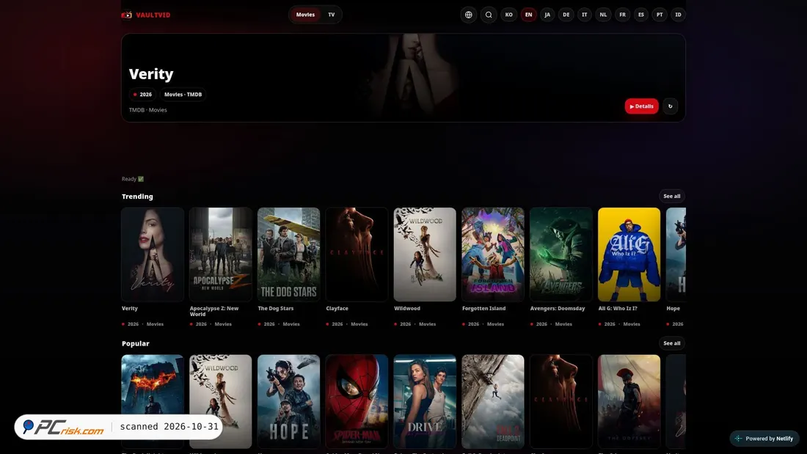This screenshot has width=807, height=454.
Task: Open the Hope poster in Popular
Action: tap(289, 401)
